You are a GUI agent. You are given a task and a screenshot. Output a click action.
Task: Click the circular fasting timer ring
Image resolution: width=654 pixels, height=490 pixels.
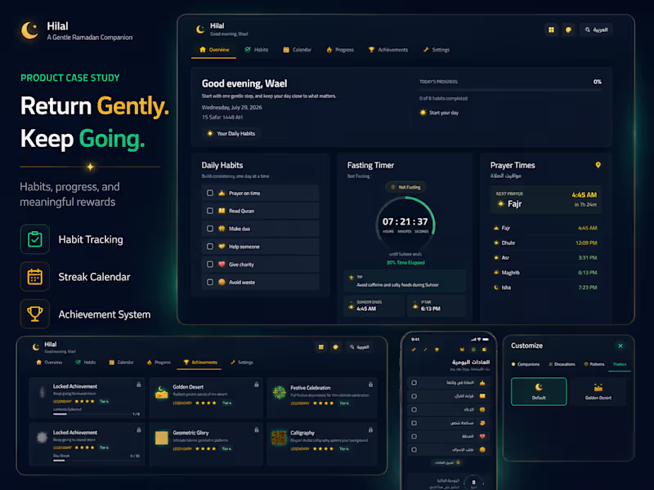tap(405, 225)
